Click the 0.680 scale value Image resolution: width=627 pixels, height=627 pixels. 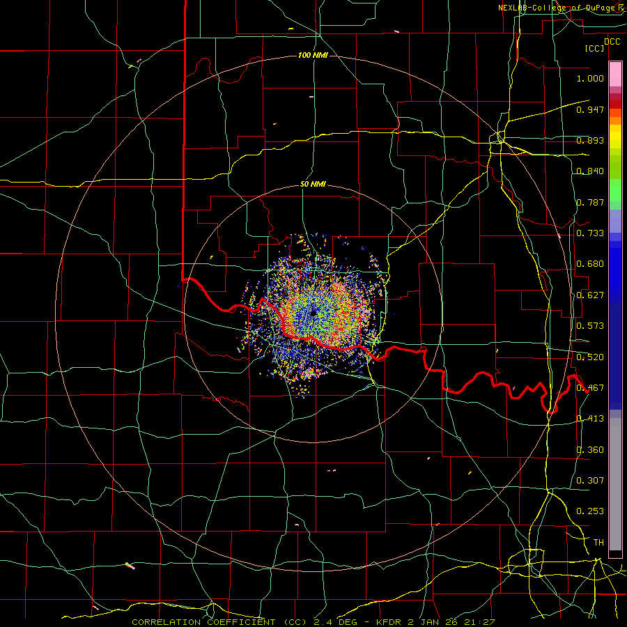pos(590,264)
